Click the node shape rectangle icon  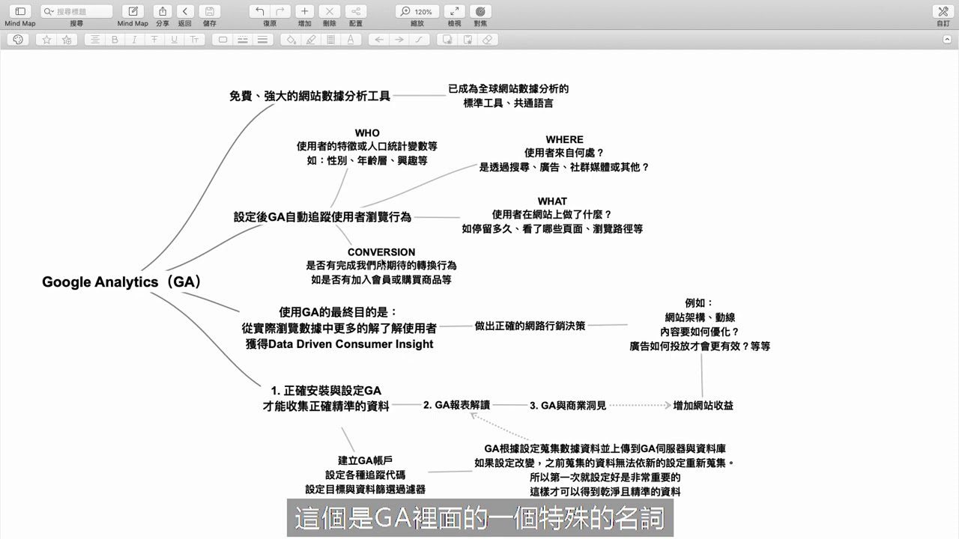pos(223,40)
